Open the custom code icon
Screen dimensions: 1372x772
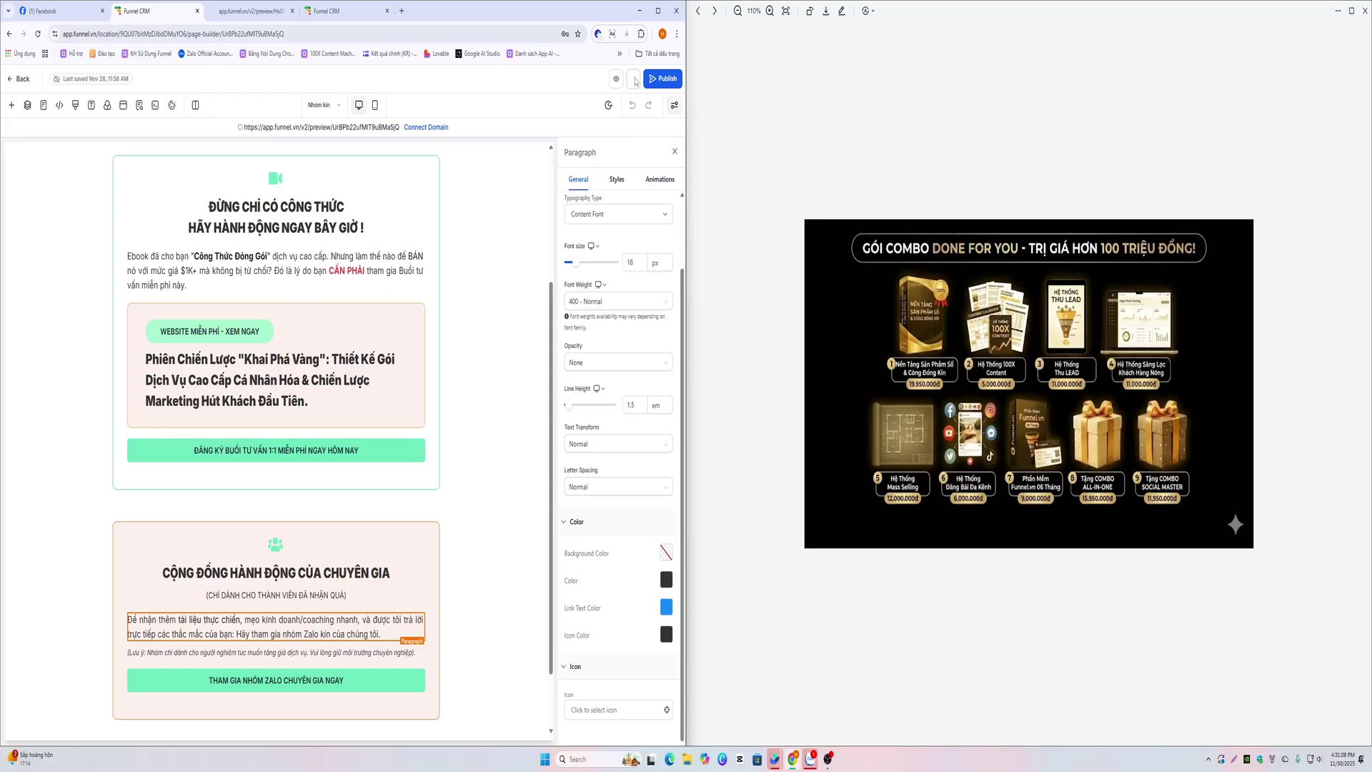coord(59,105)
